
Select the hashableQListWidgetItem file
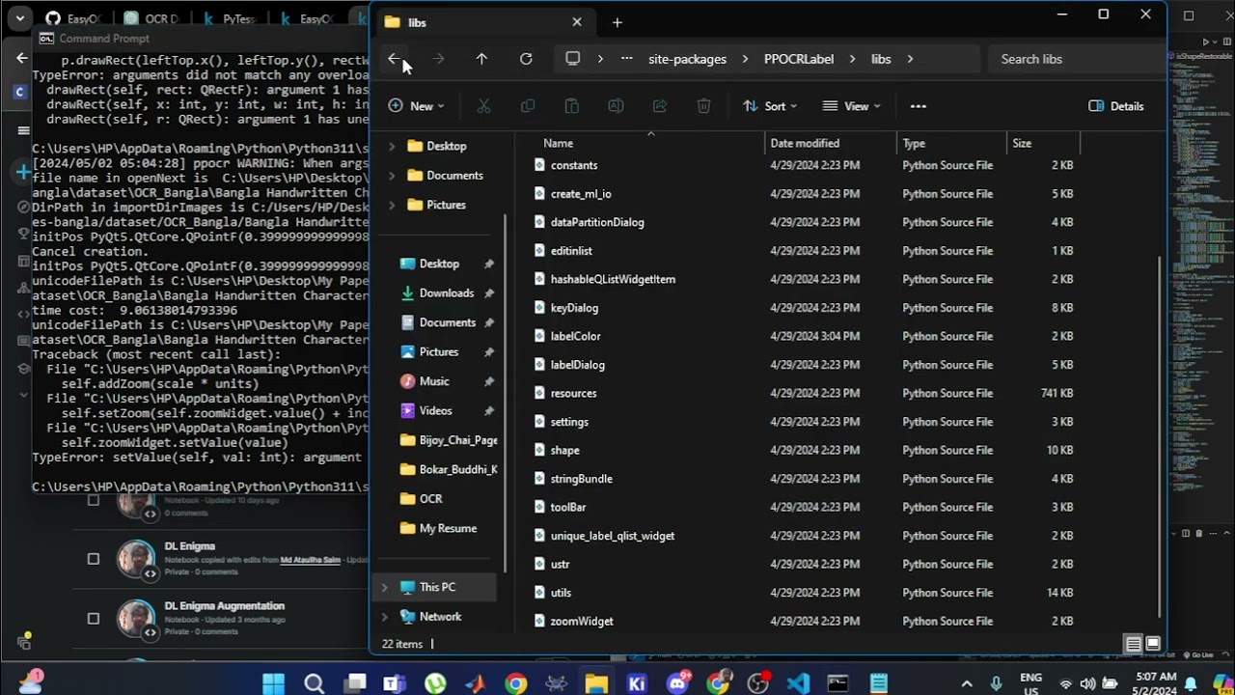(613, 279)
